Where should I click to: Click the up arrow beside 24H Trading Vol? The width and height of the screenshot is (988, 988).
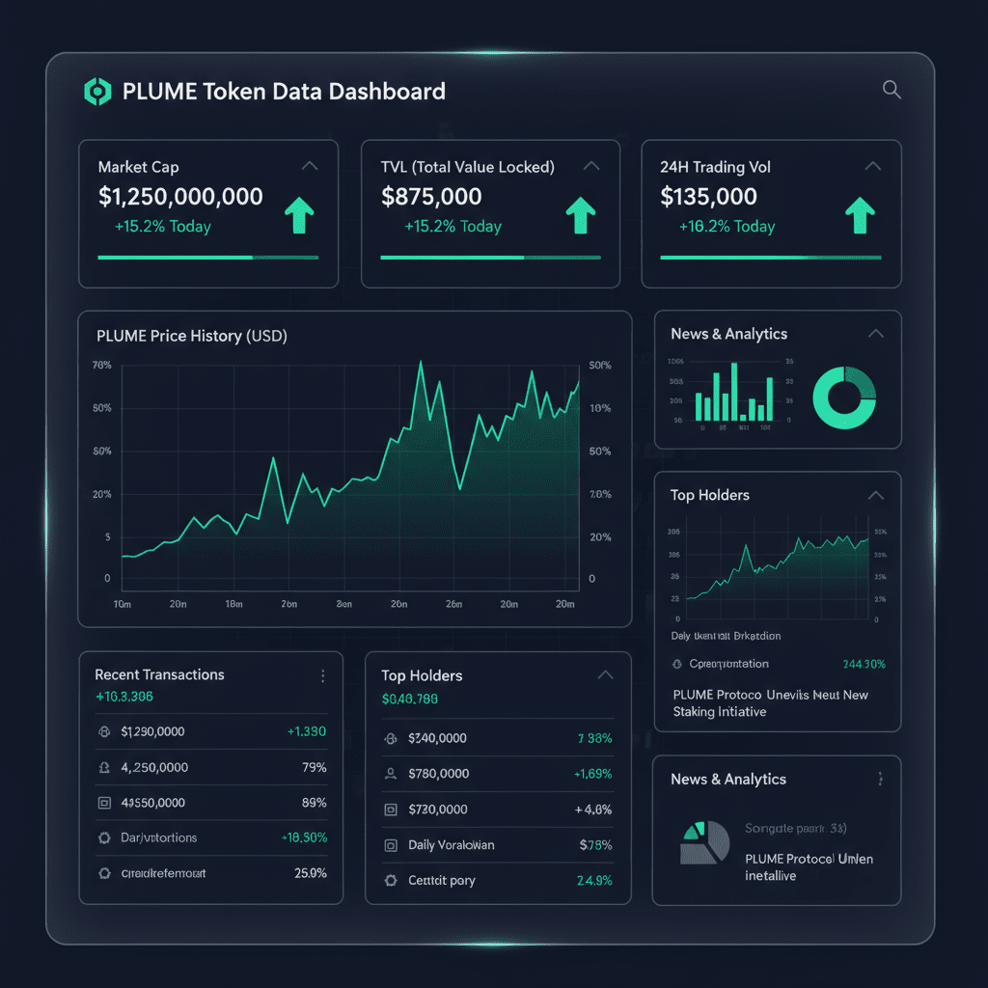click(860, 214)
